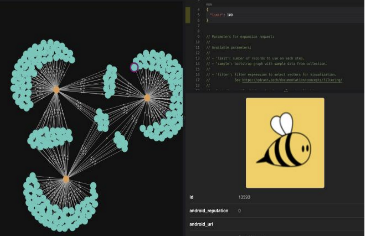Screen dimensions: 366x236
Task: Select the bottom orange hub node
Action: (x=66, y=179)
